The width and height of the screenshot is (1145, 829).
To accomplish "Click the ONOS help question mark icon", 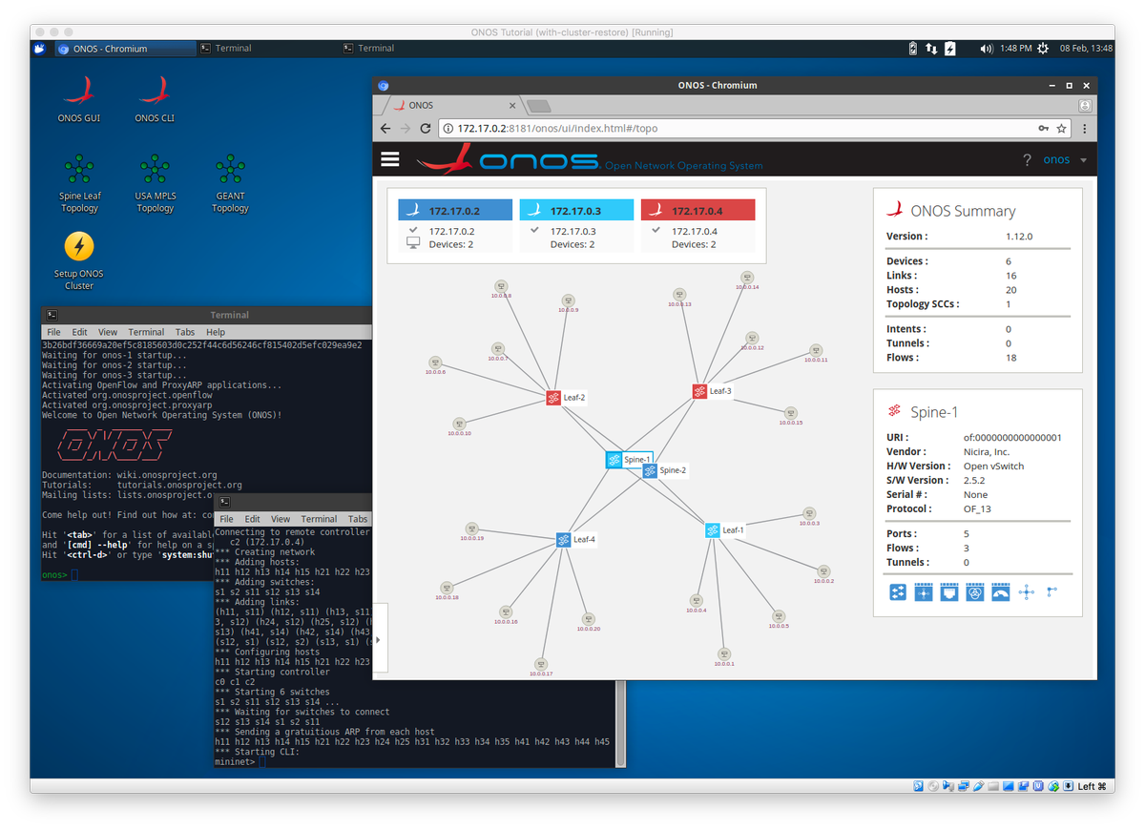I will (1027, 160).
